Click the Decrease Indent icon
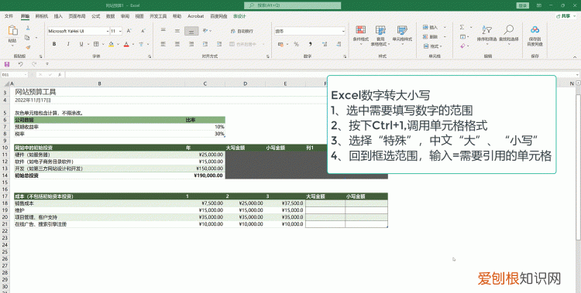 click(x=205, y=44)
